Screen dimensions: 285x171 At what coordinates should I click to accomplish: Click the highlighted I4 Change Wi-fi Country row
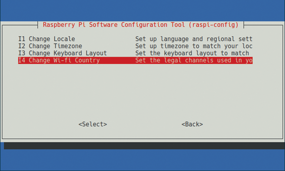[135, 60]
